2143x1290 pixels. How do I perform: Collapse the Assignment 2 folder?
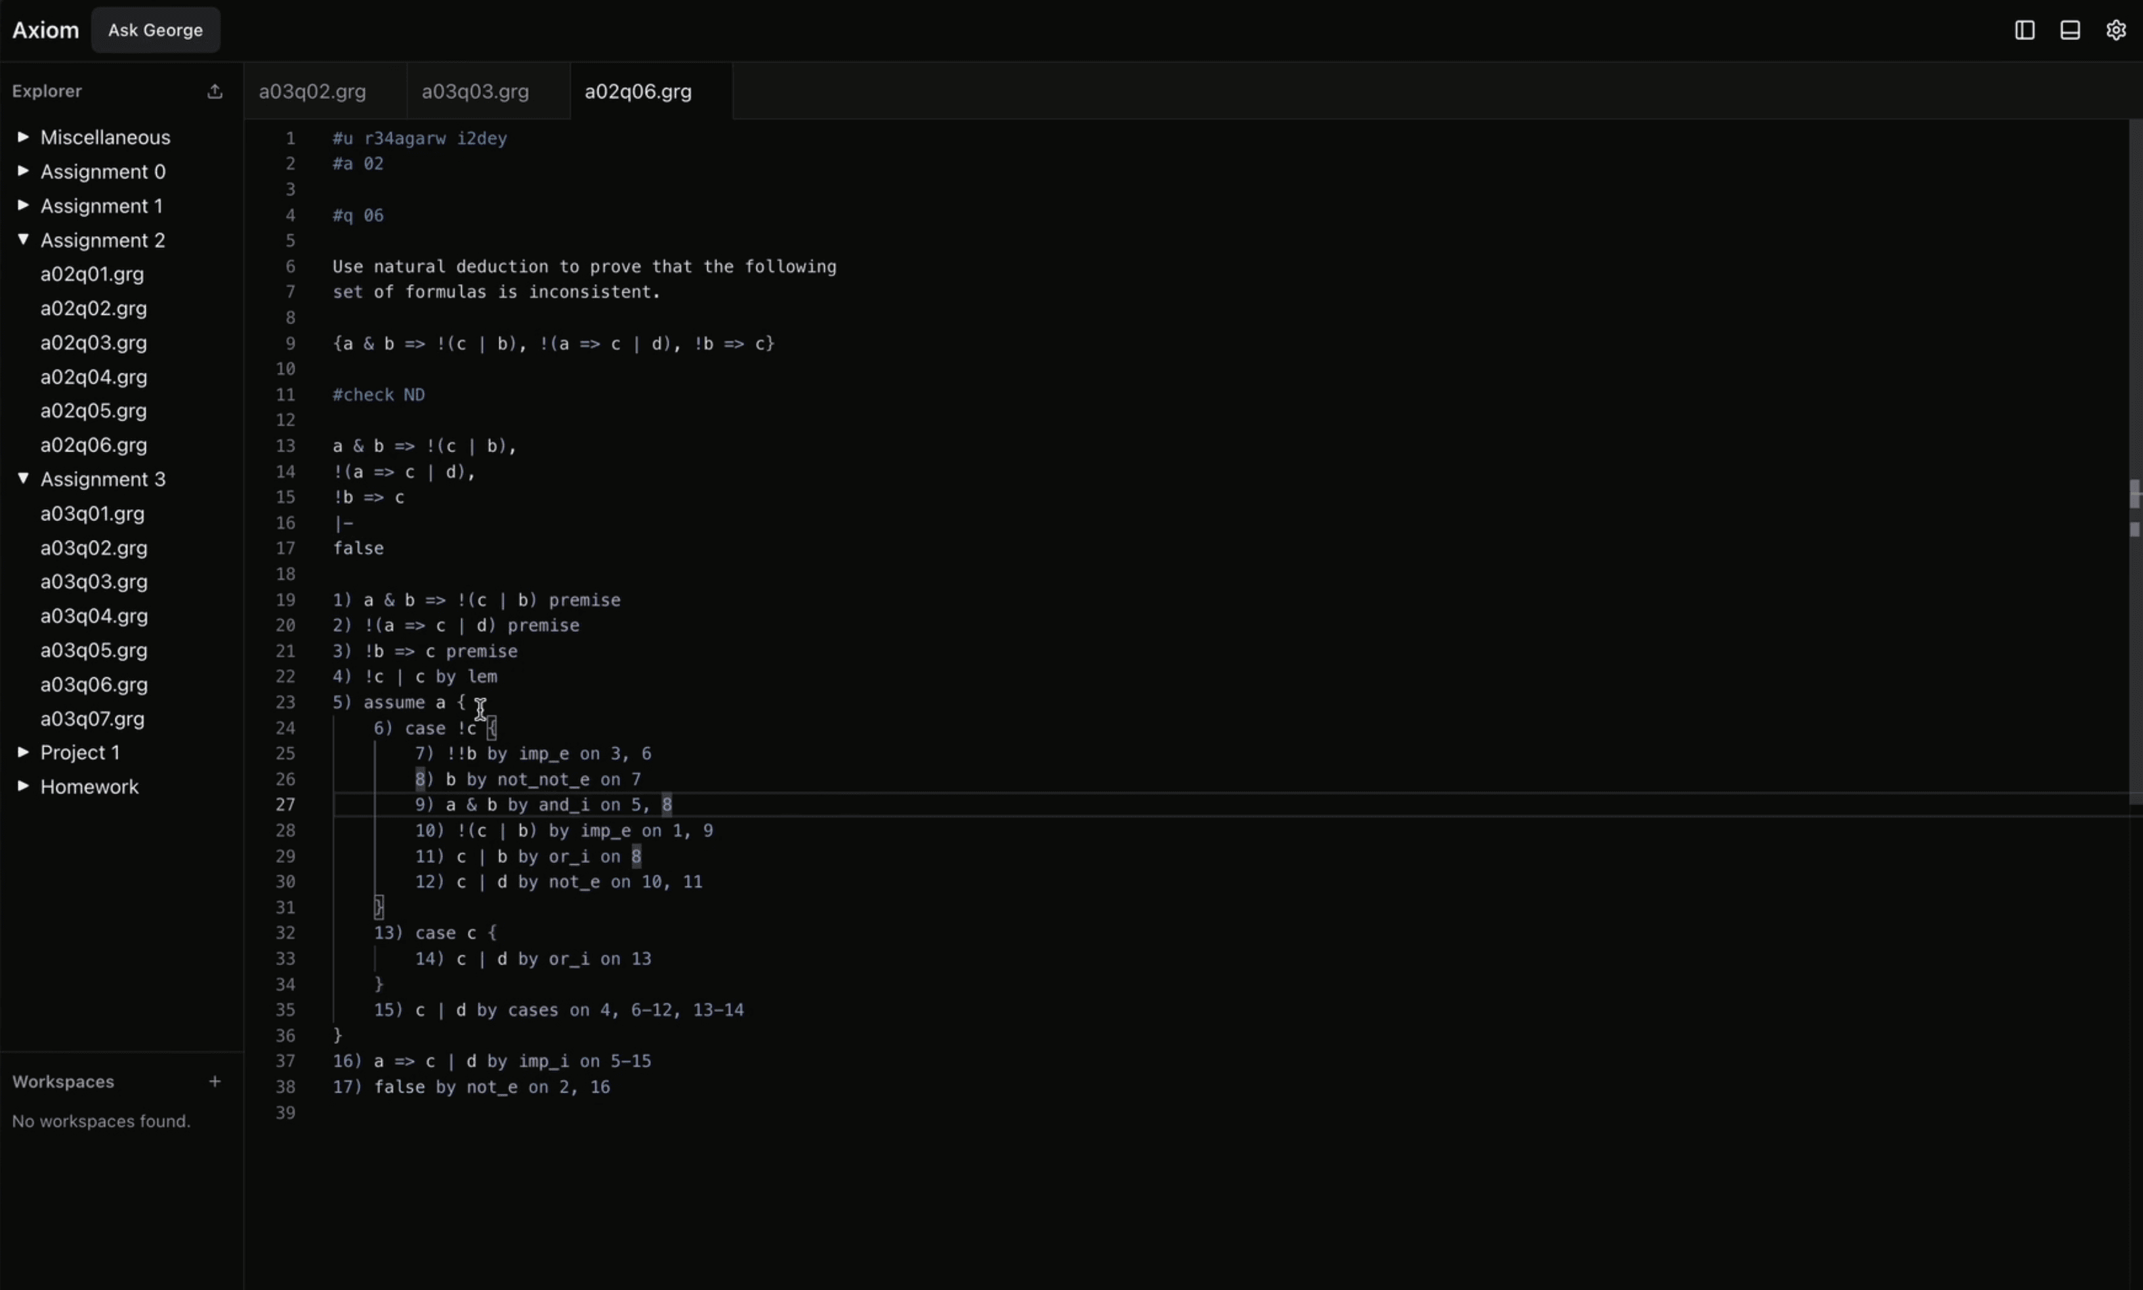point(102,240)
